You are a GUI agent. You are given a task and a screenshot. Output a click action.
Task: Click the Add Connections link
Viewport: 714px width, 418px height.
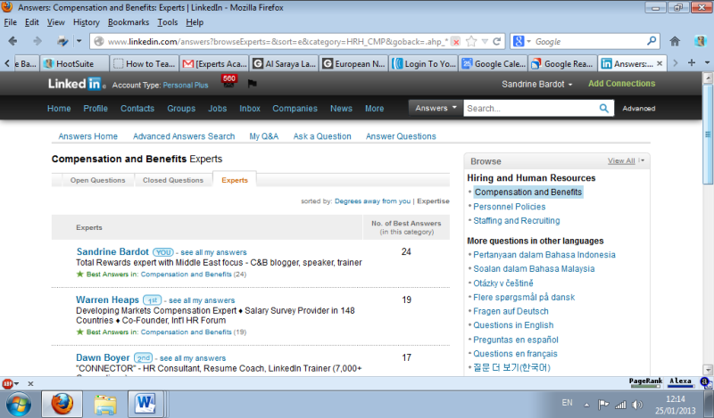click(x=621, y=83)
